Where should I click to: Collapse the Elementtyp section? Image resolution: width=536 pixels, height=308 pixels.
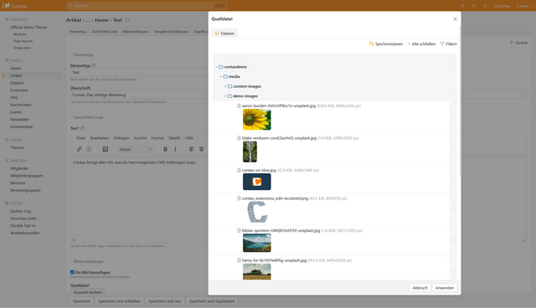coord(82,54)
